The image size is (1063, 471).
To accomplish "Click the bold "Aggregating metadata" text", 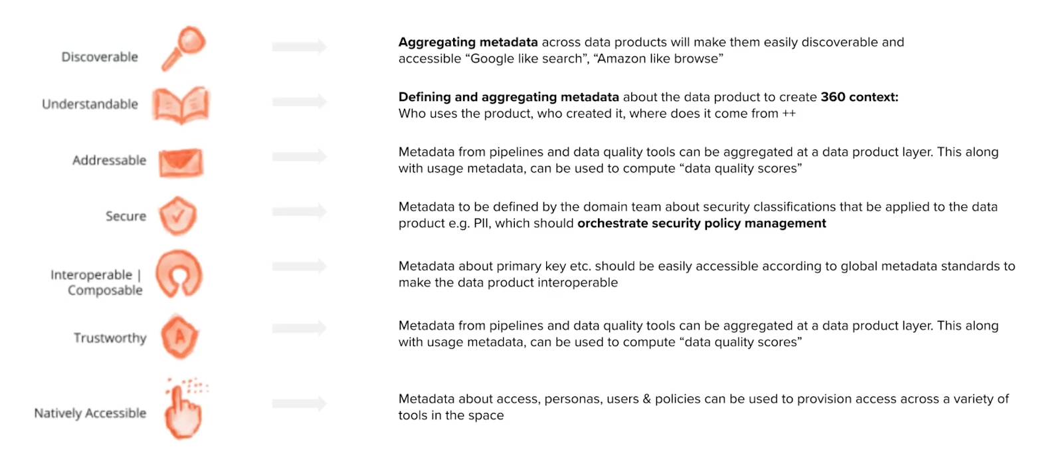I will point(468,43).
